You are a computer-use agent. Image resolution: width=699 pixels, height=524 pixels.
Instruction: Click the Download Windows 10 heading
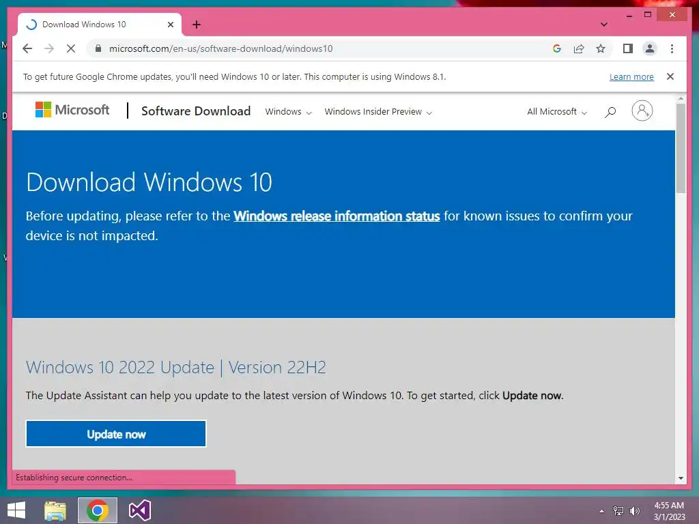[x=149, y=181]
